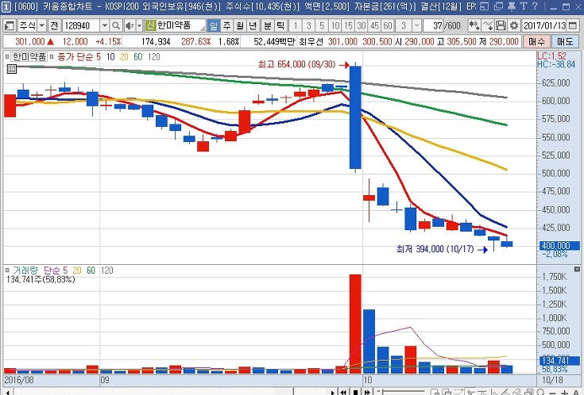Click the 한미약품 legend label on chart
The image size is (584, 395).
29,57
